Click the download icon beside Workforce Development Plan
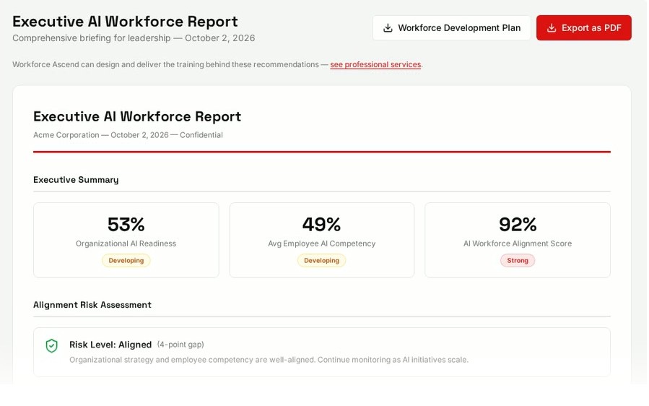Image resolution: width=649 pixels, height=406 pixels. [x=388, y=27]
